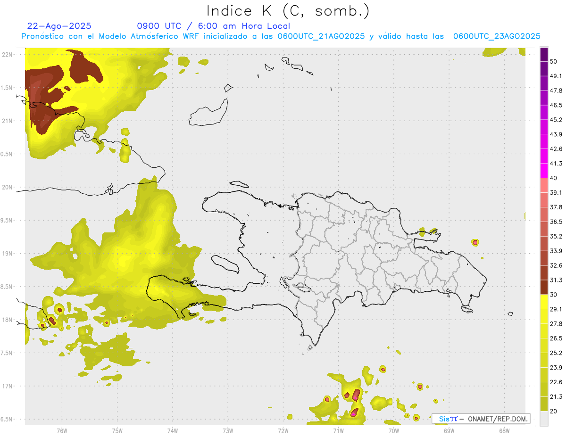
Task: Click the "22N" latitude label
Action: [x=7, y=54]
